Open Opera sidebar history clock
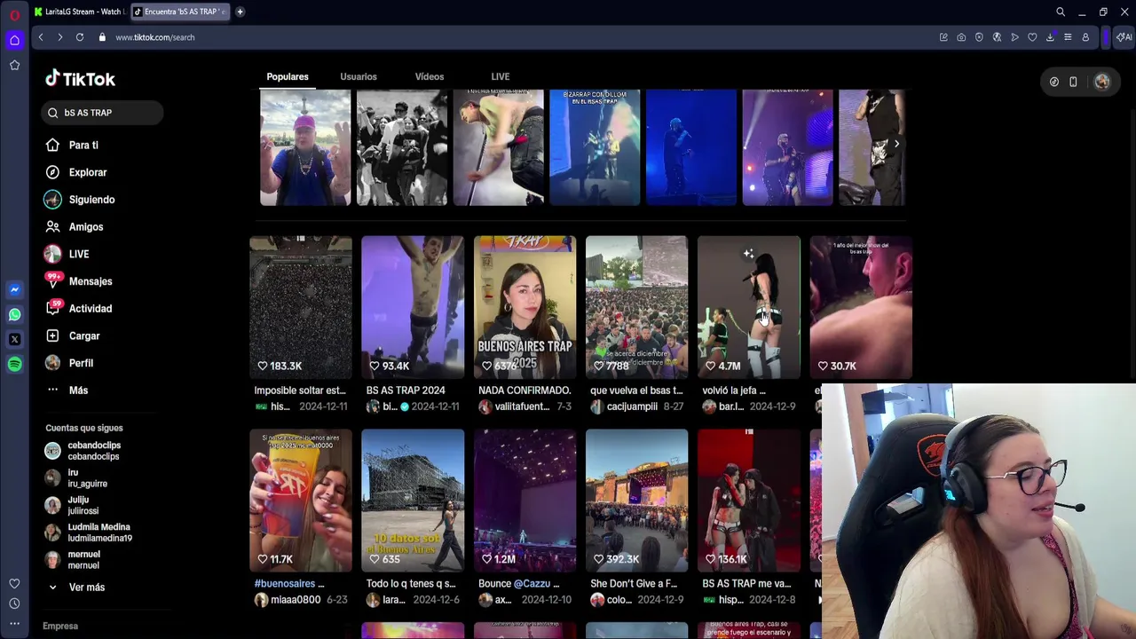 [14, 603]
